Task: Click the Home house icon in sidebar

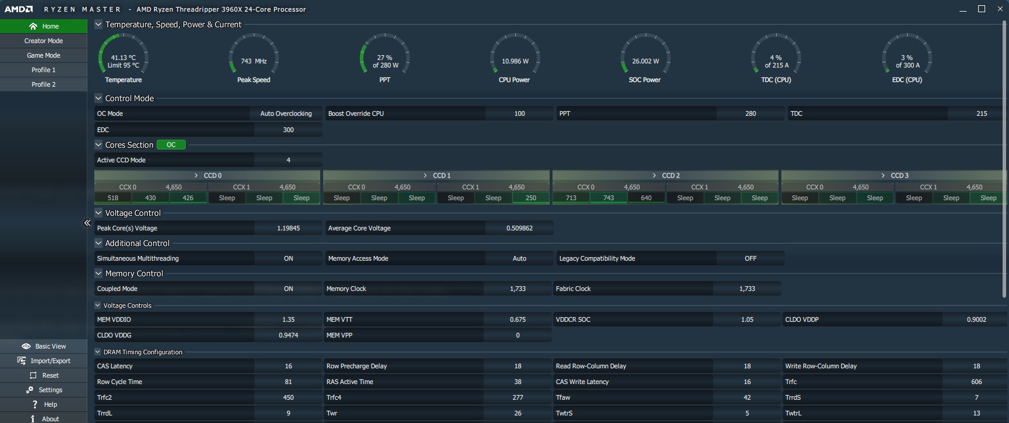Action: point(33,26)
